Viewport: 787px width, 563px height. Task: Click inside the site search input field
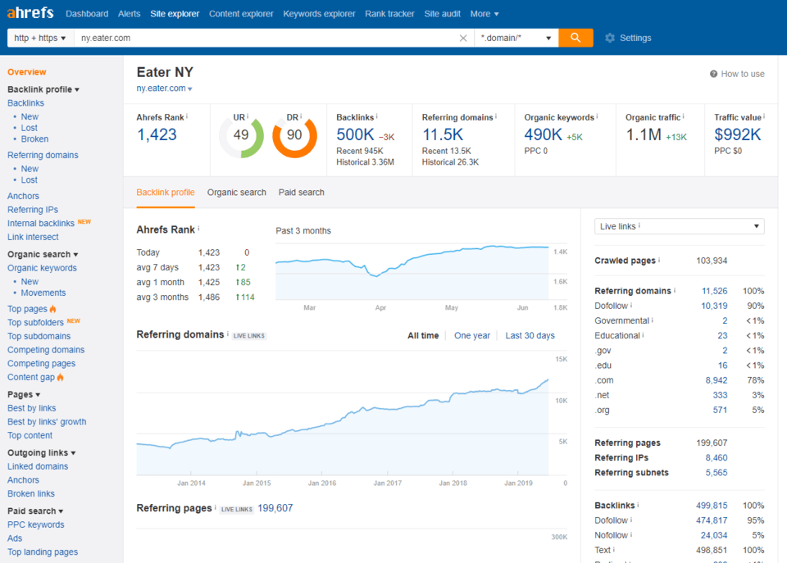pyautogui.click(x=246, y=38)
